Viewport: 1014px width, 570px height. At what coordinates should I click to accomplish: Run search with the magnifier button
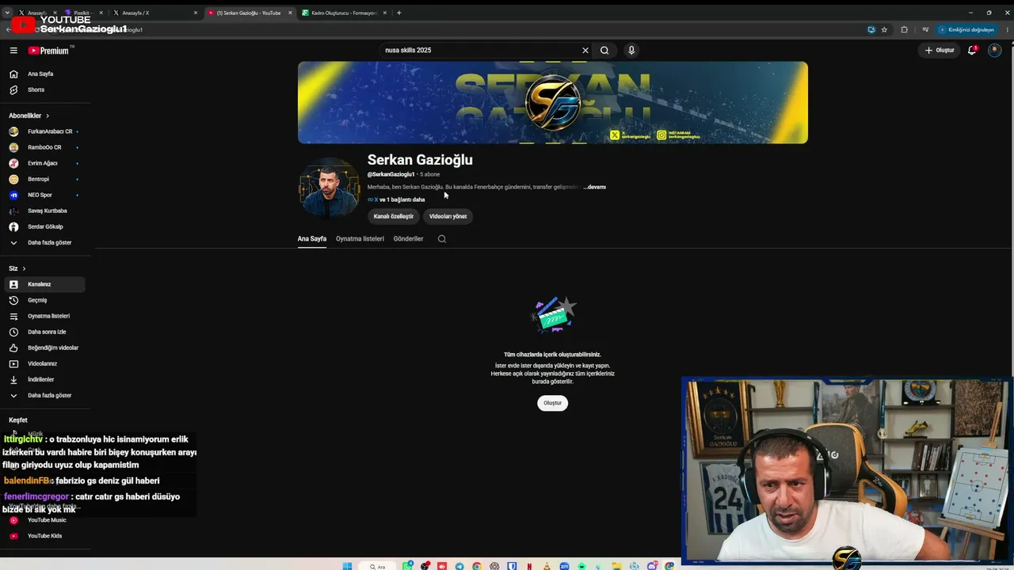604,50
